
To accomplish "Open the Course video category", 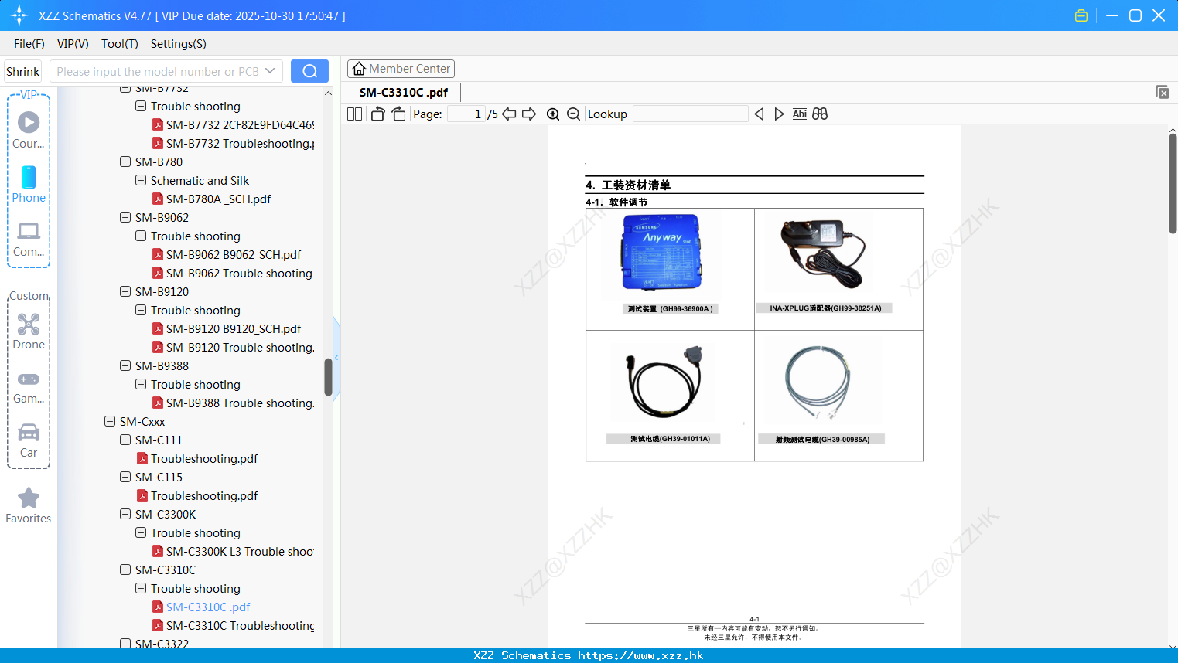I will (29, 130).
